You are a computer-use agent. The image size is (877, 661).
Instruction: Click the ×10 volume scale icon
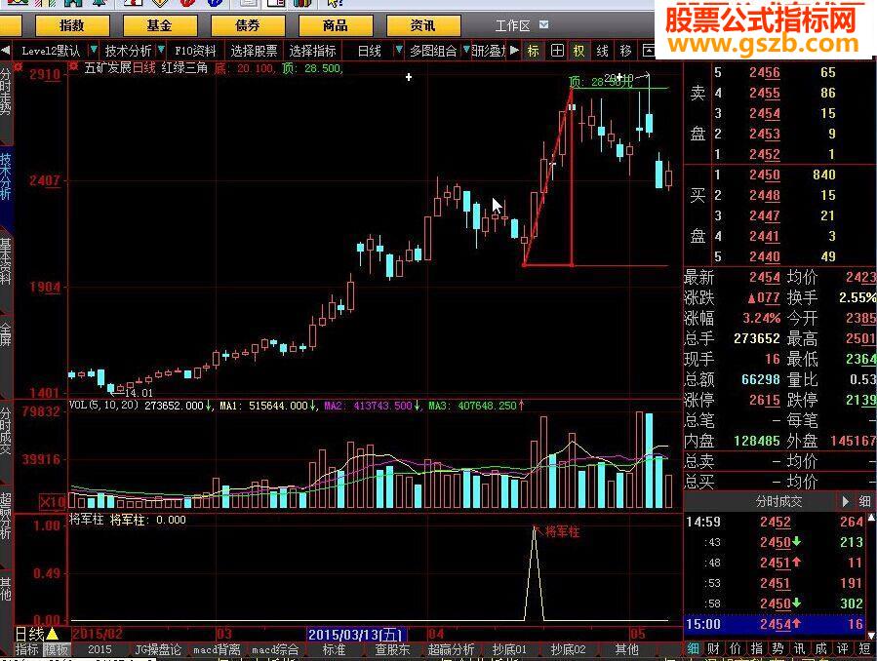click(52, 502)
